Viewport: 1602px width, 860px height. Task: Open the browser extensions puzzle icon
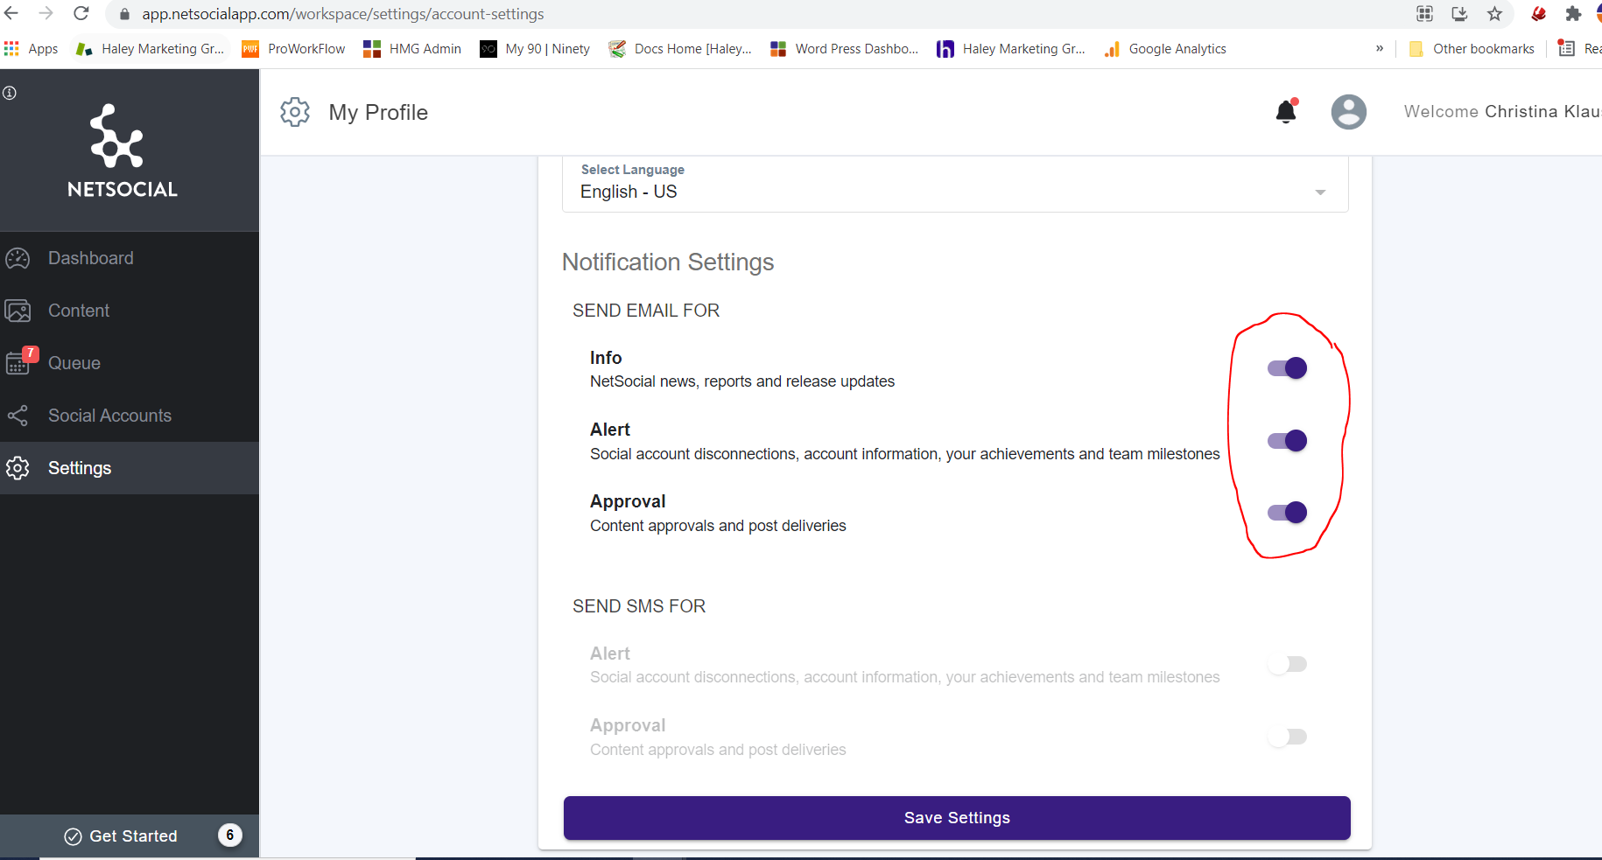[x=1573, y=14]
